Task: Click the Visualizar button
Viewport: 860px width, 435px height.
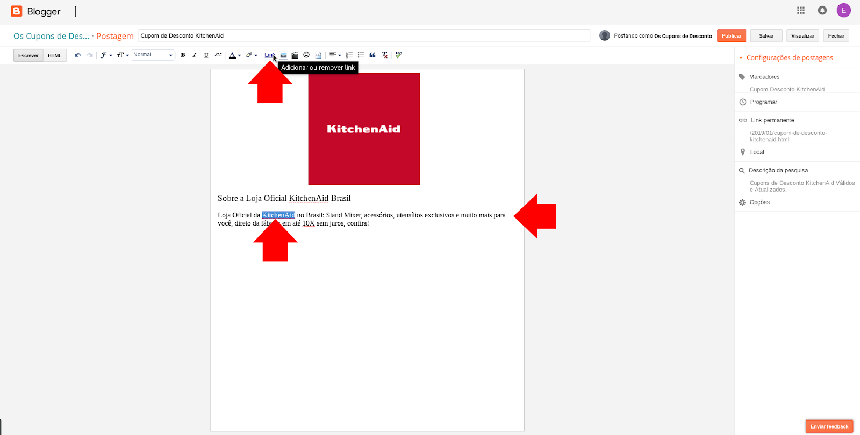Action: [802, 35]
